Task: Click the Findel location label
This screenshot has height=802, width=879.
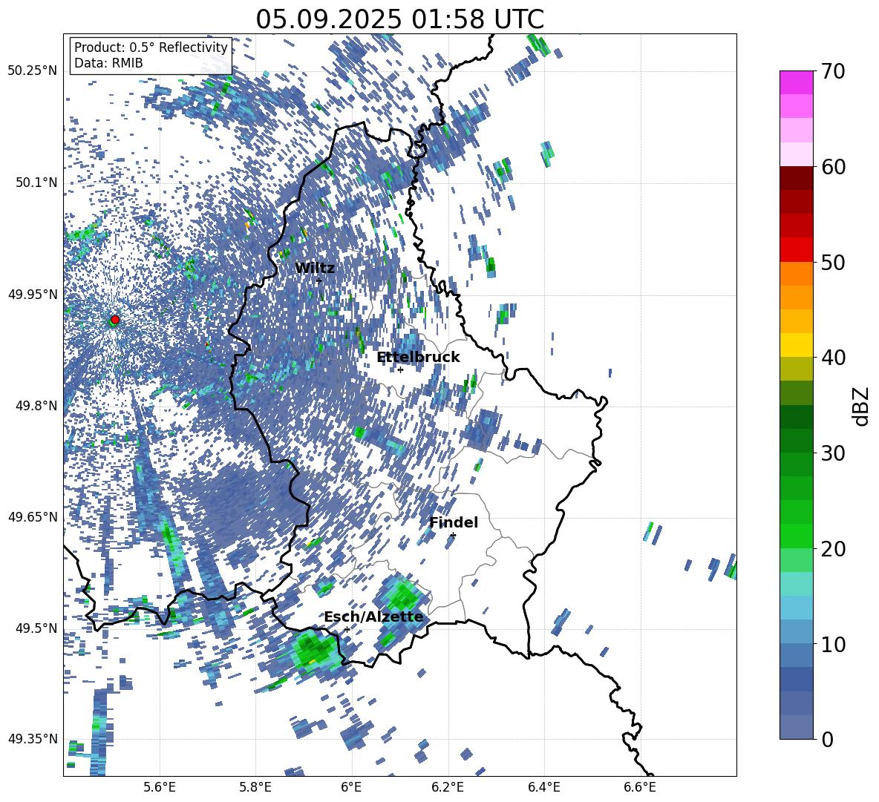Action: (454, 522)
